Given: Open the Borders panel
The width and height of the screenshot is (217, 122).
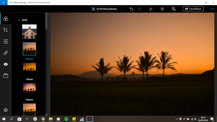Looking at the screenshot, I should tap(6, 76).
